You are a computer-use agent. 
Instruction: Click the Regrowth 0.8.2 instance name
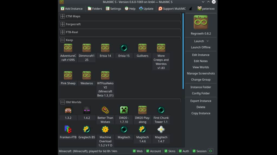point(201,34)
